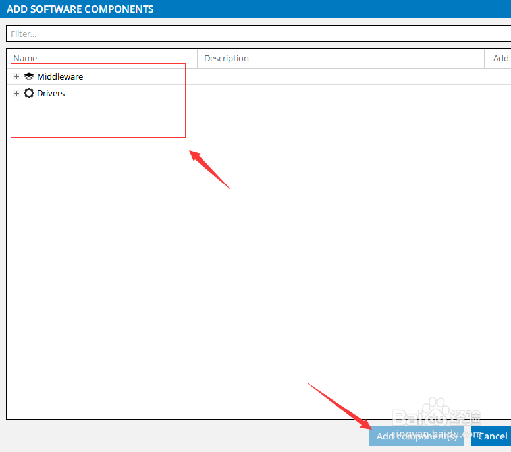This screenshot has width=511, height=452.
Task: Click the Add column header
Action: click(498, 59)
